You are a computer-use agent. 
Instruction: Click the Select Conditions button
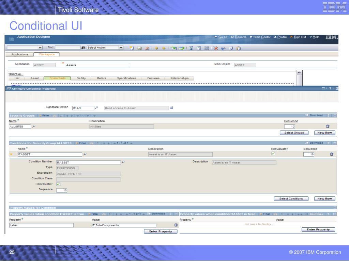pyautogui.click(x=291, y=198)
